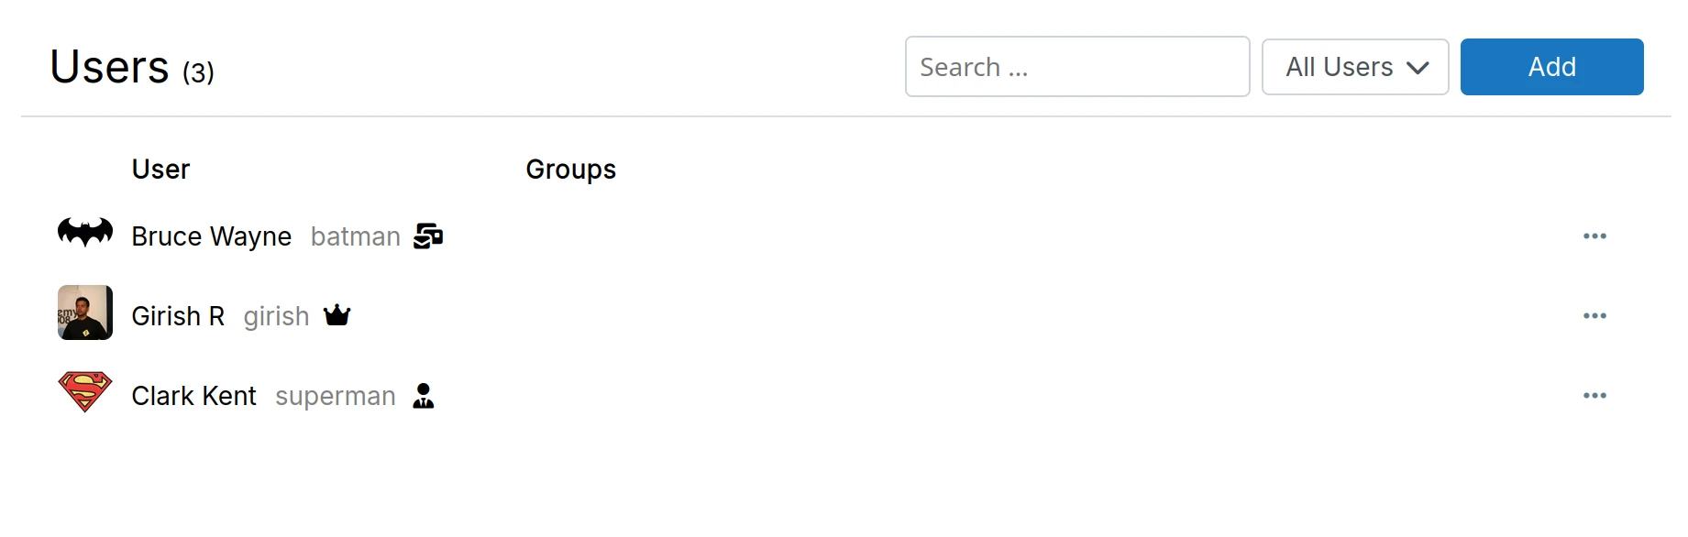Select All Users from the filter

tap(1337, 66)
